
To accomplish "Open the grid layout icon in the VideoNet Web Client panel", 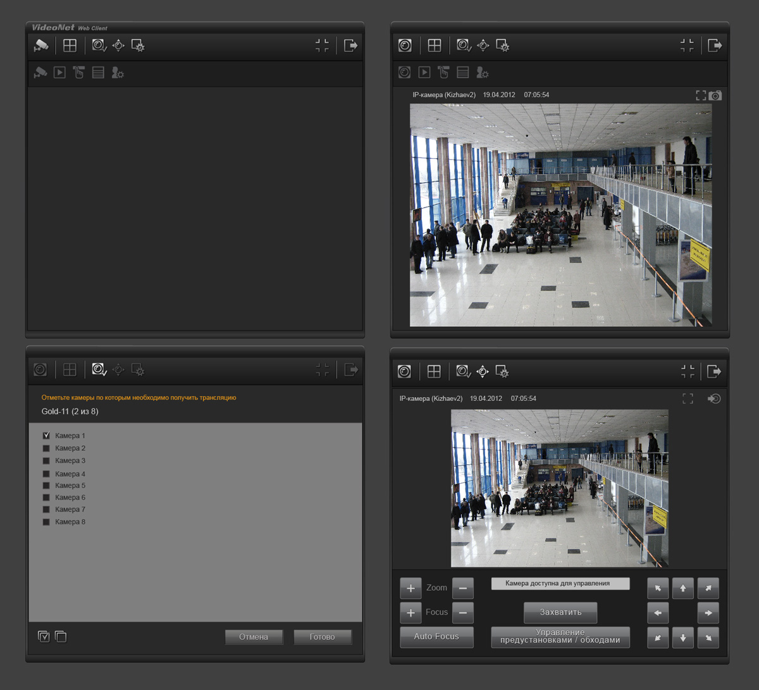I will click(70, 46).
